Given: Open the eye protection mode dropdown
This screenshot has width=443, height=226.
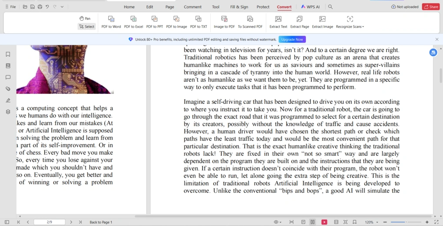Looking at the screenshot, I should (278, 222).
